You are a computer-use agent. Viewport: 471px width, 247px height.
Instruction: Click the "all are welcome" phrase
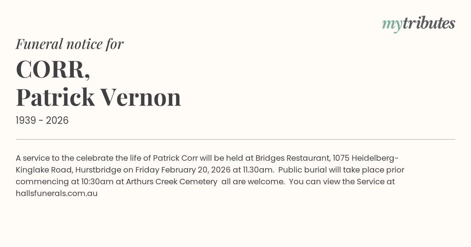(252, 182)
